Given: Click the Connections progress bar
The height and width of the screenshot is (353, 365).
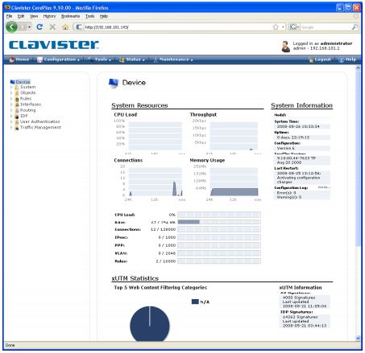Looking at the screenshot, I should (x=219, y=229).
